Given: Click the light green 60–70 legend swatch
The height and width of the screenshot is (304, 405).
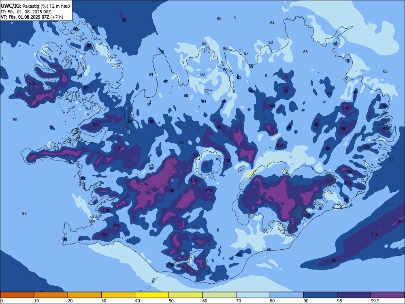Looking at the screenshot, I should 219,295.
